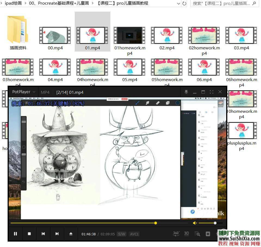Open the address bar history dropdown arrow
261x247 pixels.
179,4
